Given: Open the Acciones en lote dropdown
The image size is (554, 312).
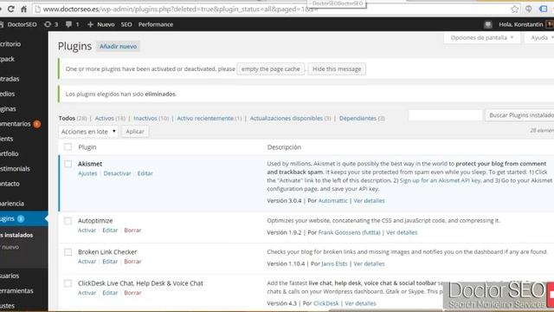Looking at the screenshot, I should (x=88, y=132).
